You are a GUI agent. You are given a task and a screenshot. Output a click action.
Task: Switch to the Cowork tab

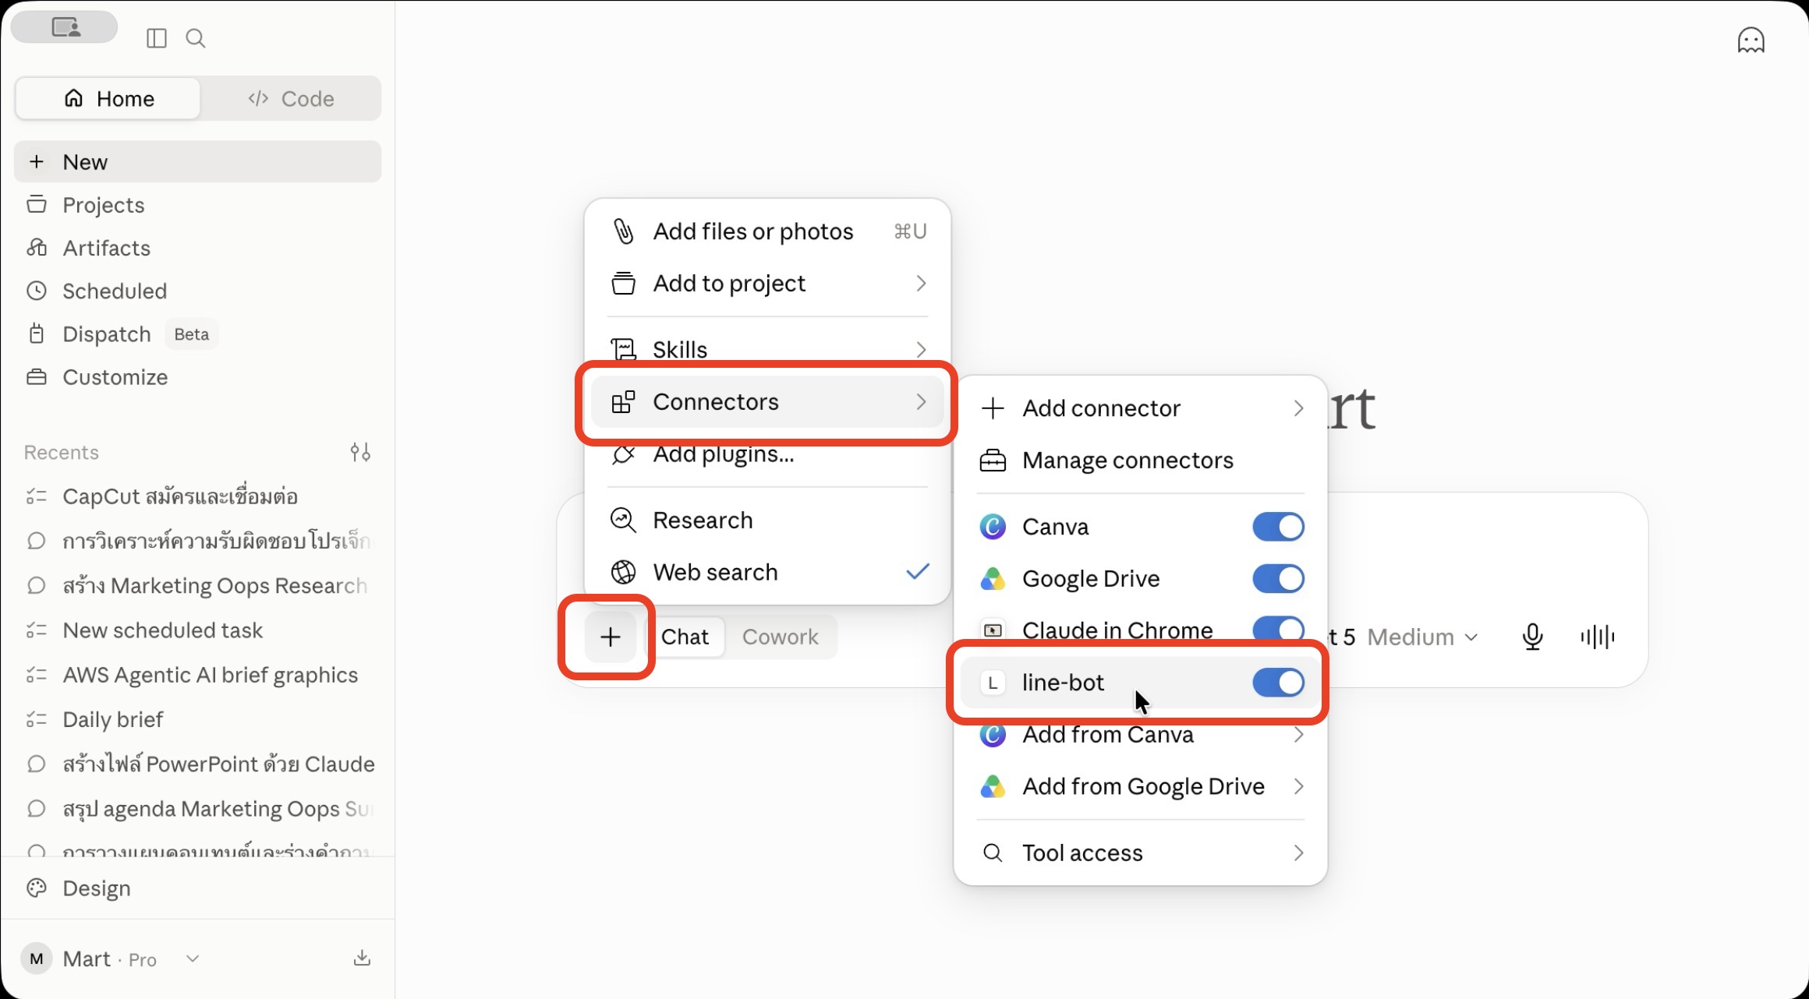(780, 637)
